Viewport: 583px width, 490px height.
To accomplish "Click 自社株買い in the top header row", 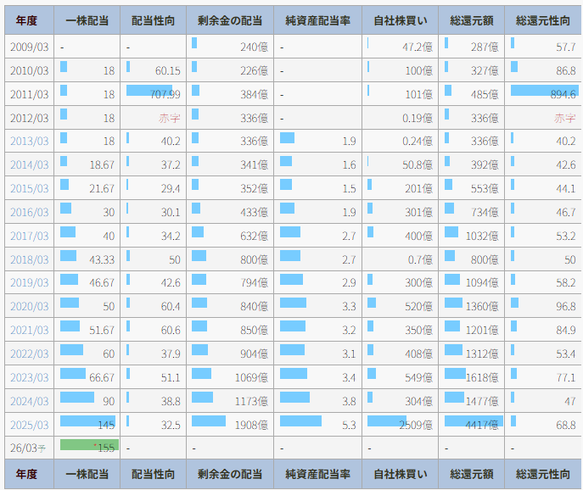I will click(400, 20).
